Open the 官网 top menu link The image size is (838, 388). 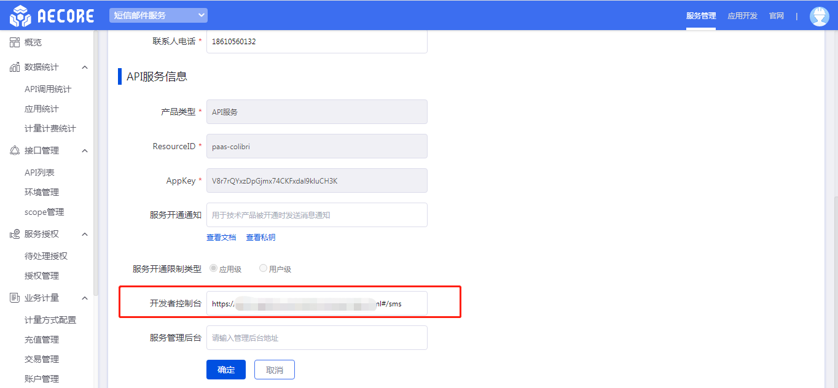[x=777, y=16]
